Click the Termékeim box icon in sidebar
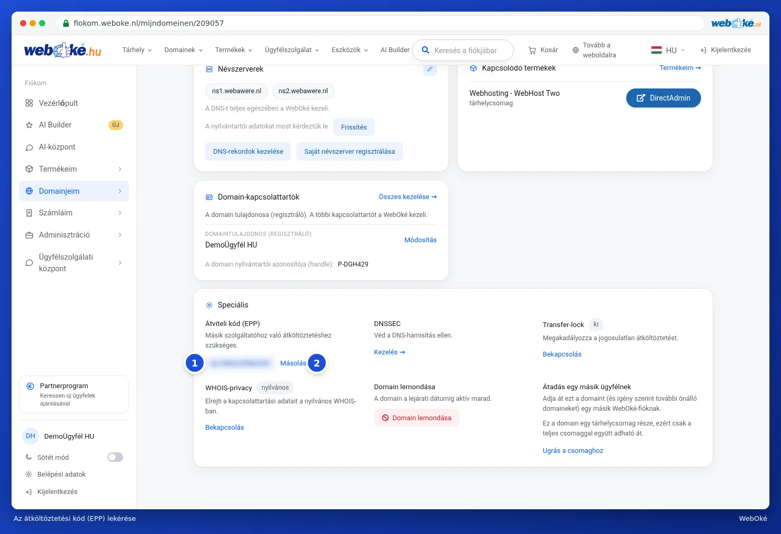The image size is (781, 534). point(29,169)
